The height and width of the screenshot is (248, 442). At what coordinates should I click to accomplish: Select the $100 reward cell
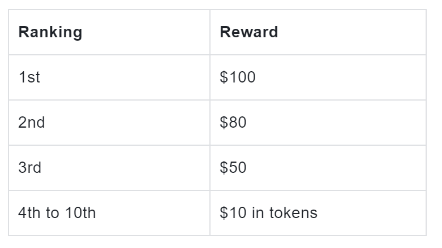point(238,77)
